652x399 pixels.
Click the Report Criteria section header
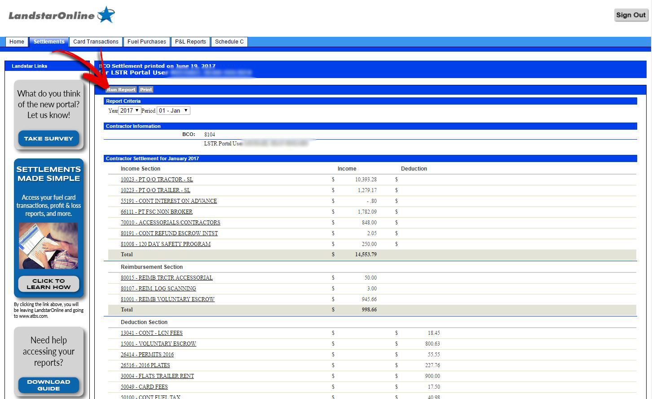click(370, 101)
